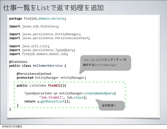This screenshot has width=167, height=129.
Task: Select the line 'package findjob.domain.service;'
Action: point(38,19)
